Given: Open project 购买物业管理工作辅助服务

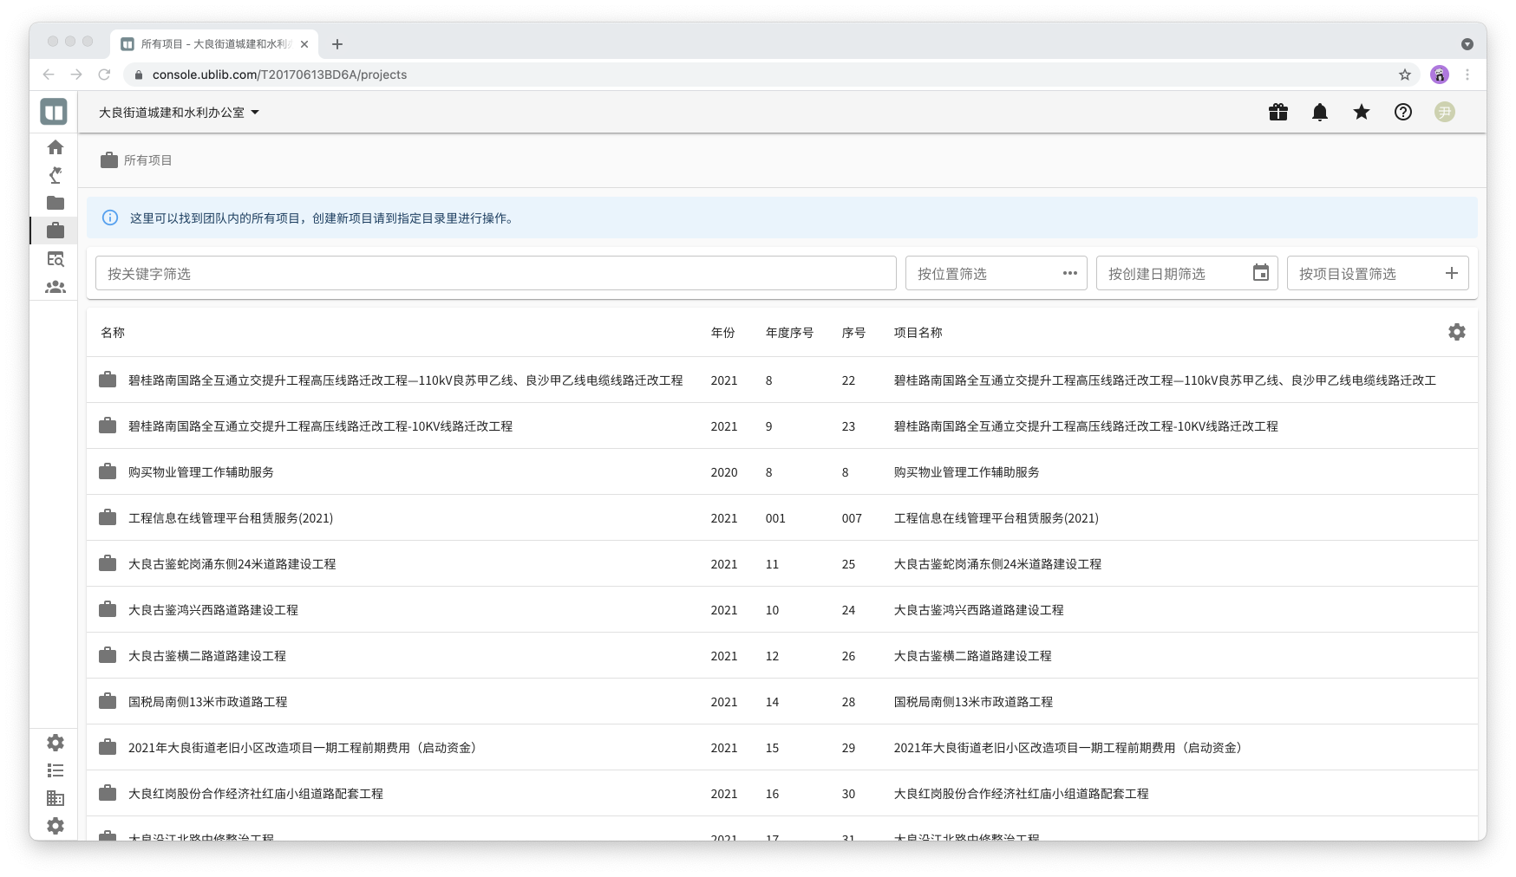Looking at the screenshot, I should (x=201, y=472).
